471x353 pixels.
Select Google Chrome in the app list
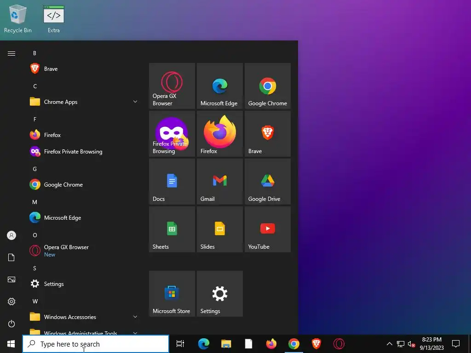[x=84, y=185]
